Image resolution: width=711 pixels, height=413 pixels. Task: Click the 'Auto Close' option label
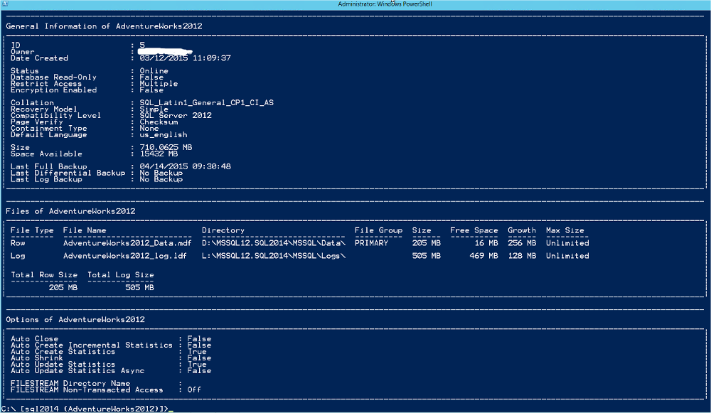[34, 338]
